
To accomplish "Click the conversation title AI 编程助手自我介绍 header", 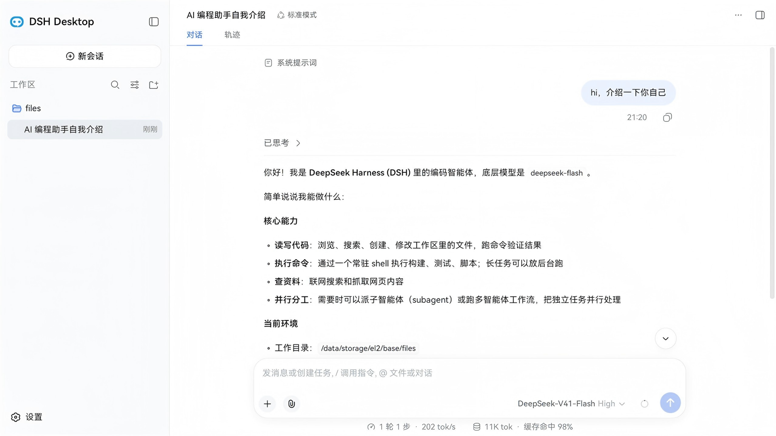I will (x=226, y=15).
